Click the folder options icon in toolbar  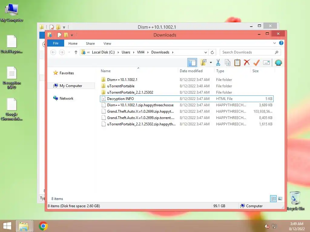203,63
